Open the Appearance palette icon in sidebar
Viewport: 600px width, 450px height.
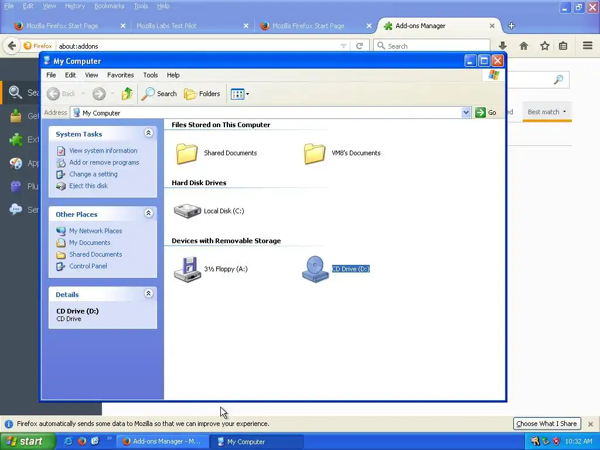tap(16, 163)
